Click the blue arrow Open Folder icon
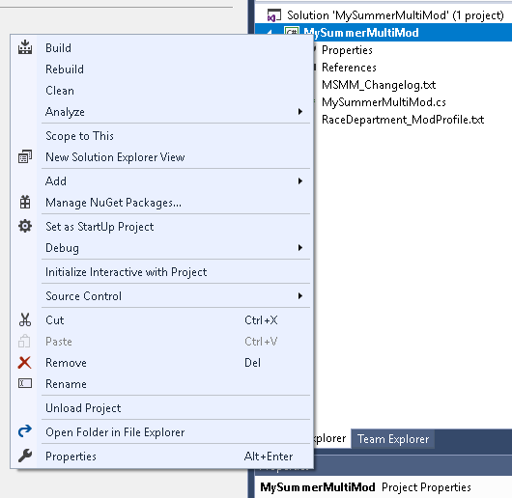The width and height of the screenshot is (512, 498). pos(25,431)
